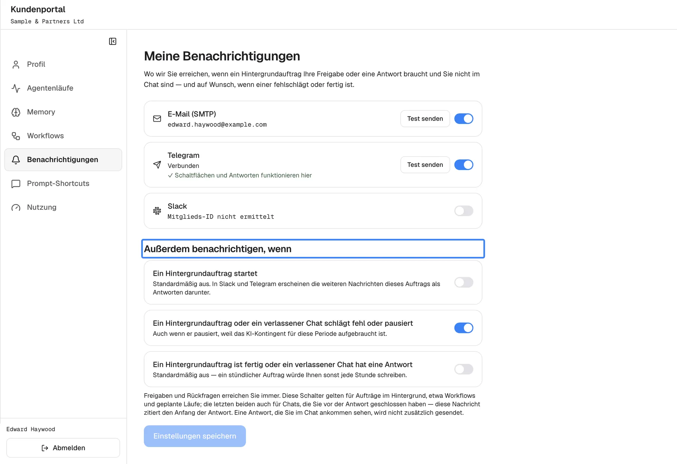677x464 pixels.
Task: Open Prompt-Shortcuts in the sidebar
Action: point(63,183)
